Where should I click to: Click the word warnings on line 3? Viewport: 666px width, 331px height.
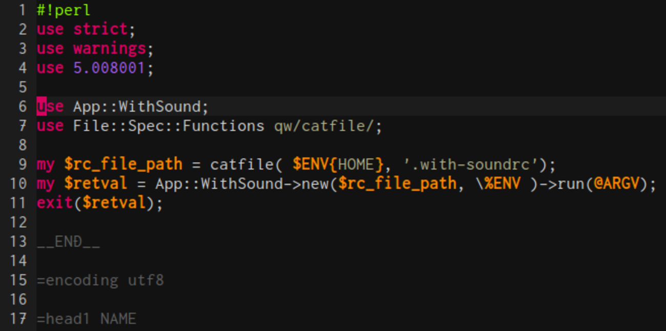[x=109, y=49]
